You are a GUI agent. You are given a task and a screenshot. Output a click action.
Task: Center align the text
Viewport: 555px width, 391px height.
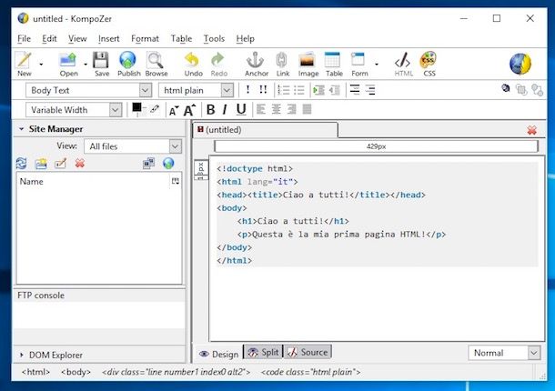coord(276,109)
